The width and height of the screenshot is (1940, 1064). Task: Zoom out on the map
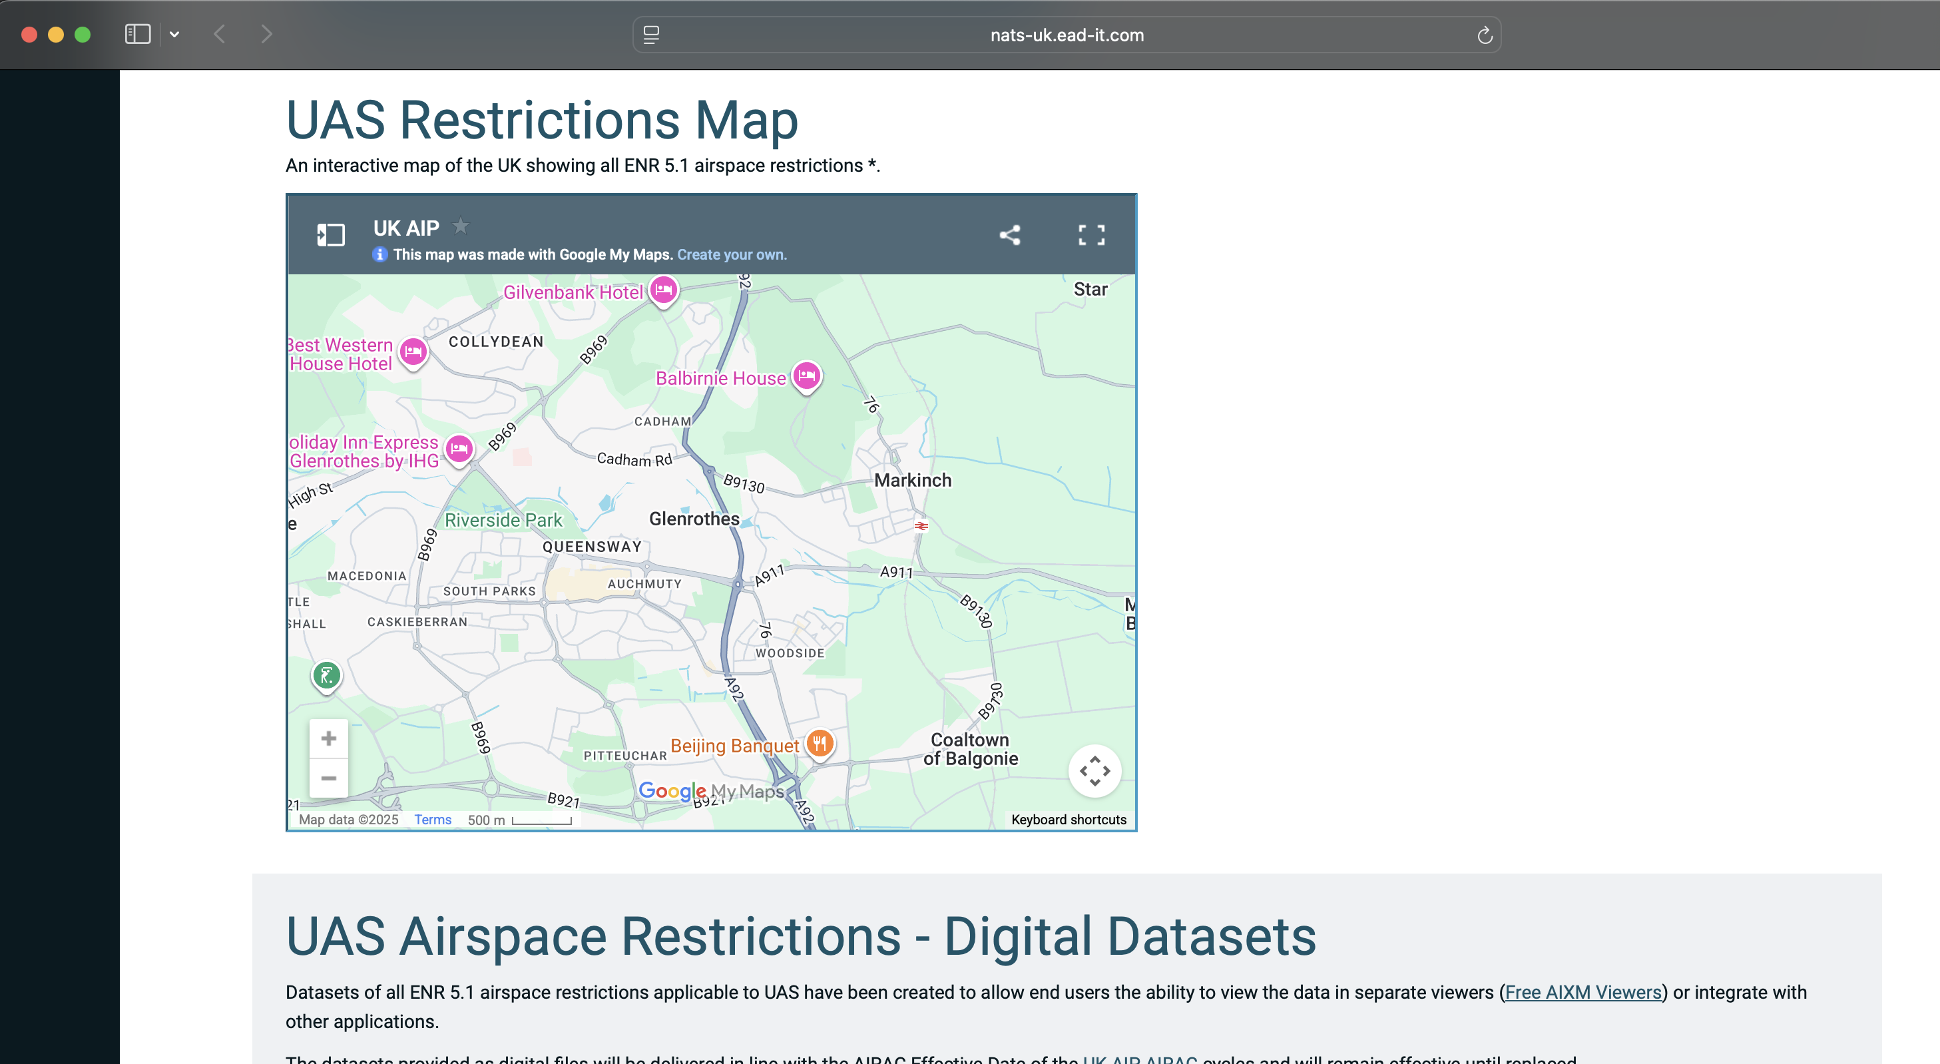click(328, 778)
